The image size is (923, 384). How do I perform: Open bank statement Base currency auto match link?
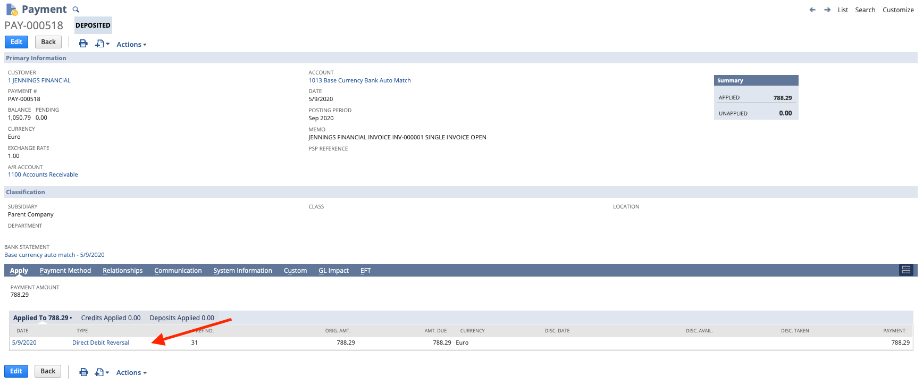click(54, 255)
